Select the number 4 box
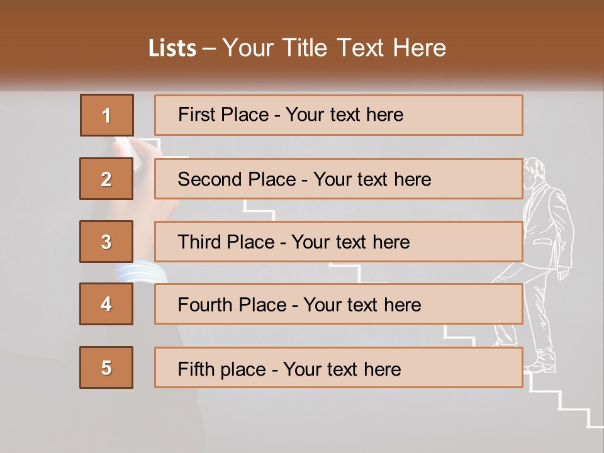Image resolution: width=604 pixels, height=453 pixels. 106,305
